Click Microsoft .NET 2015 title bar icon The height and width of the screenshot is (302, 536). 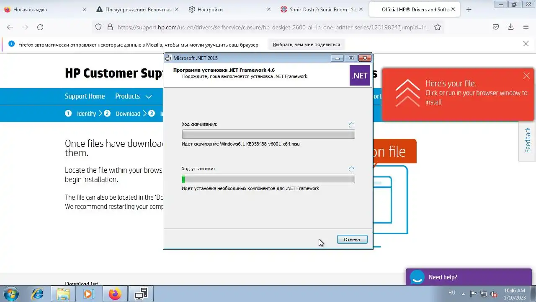168,58
